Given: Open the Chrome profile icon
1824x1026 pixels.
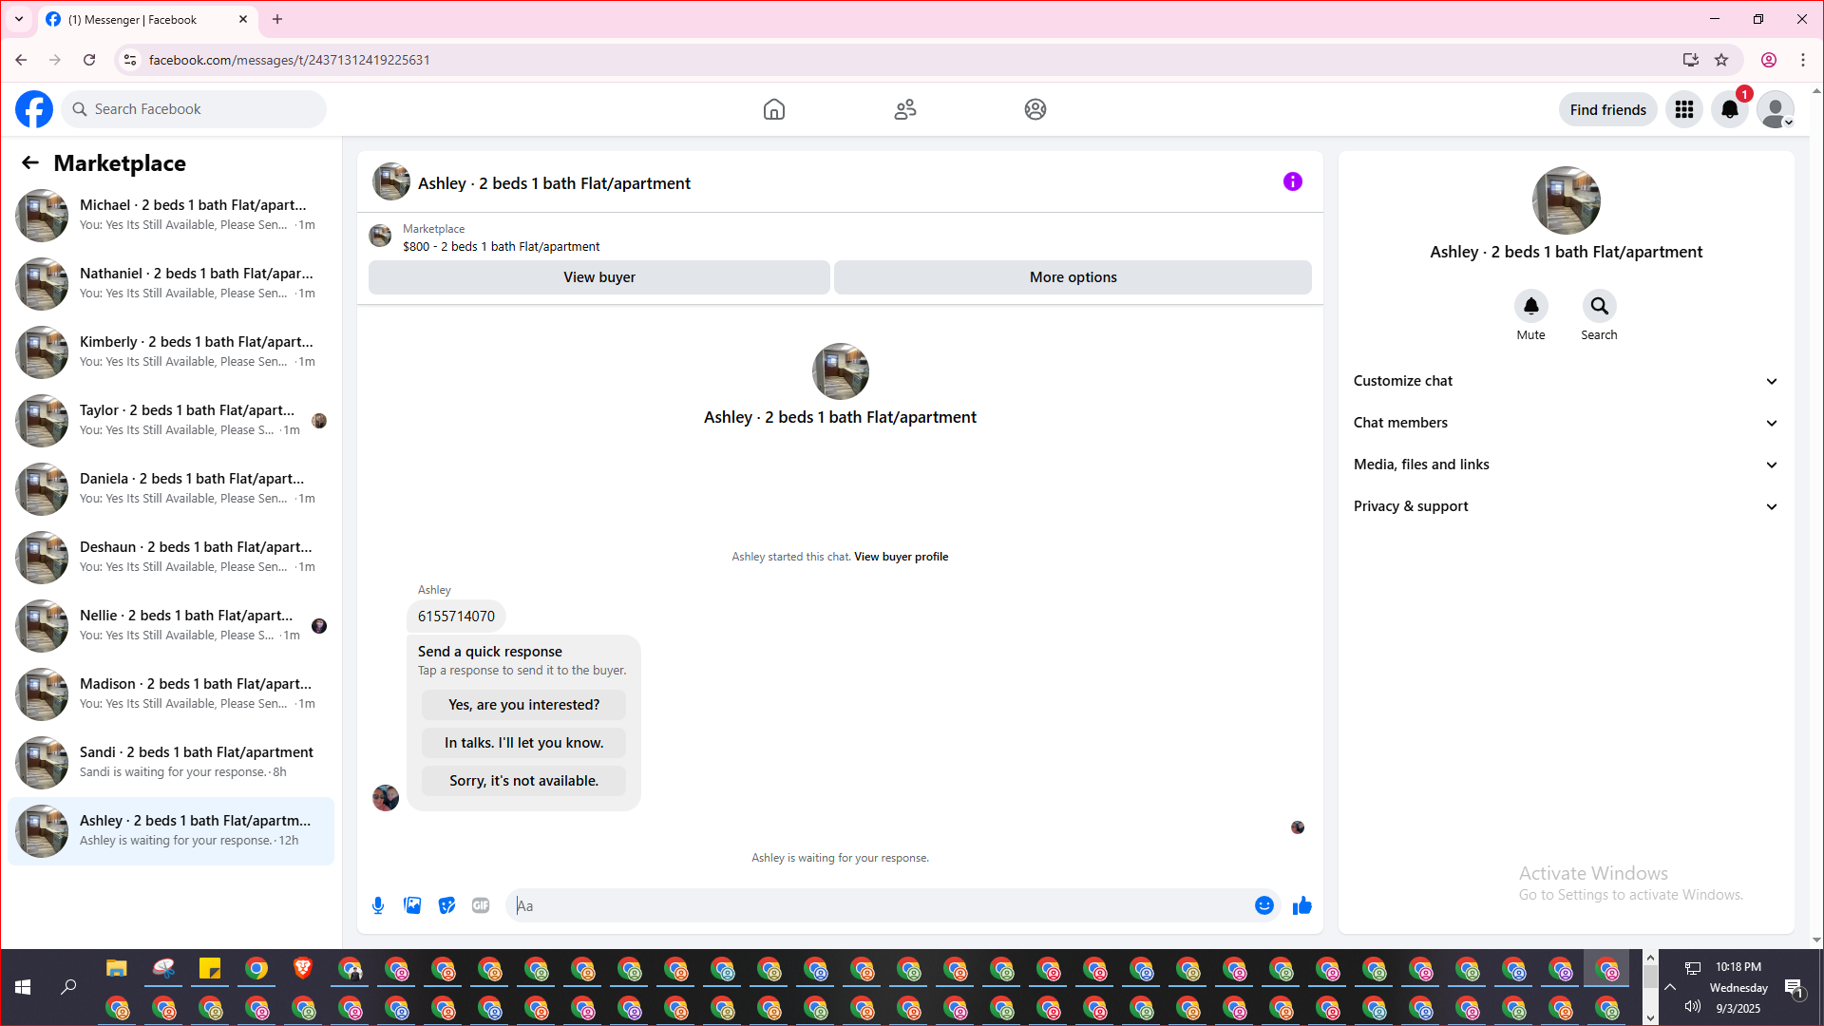Looking at the screenshot, I should 1769,60.
